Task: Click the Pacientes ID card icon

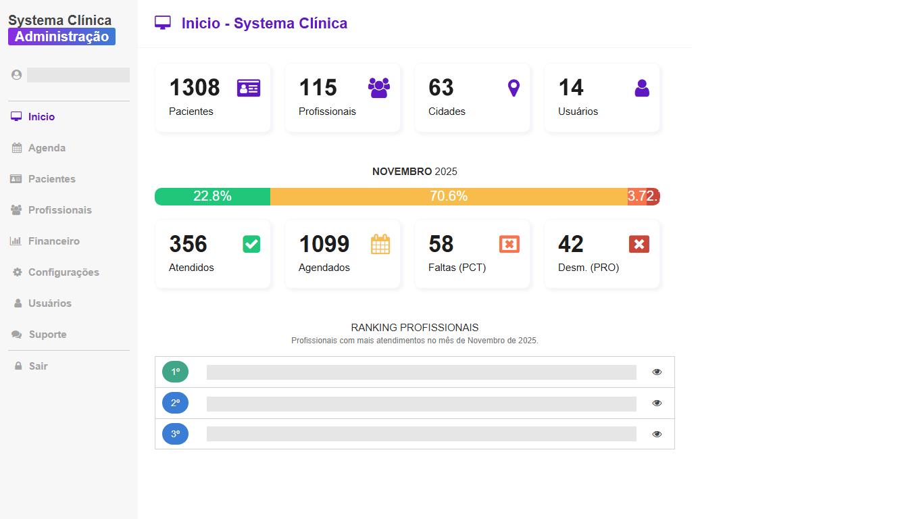Action: [248, 88]
